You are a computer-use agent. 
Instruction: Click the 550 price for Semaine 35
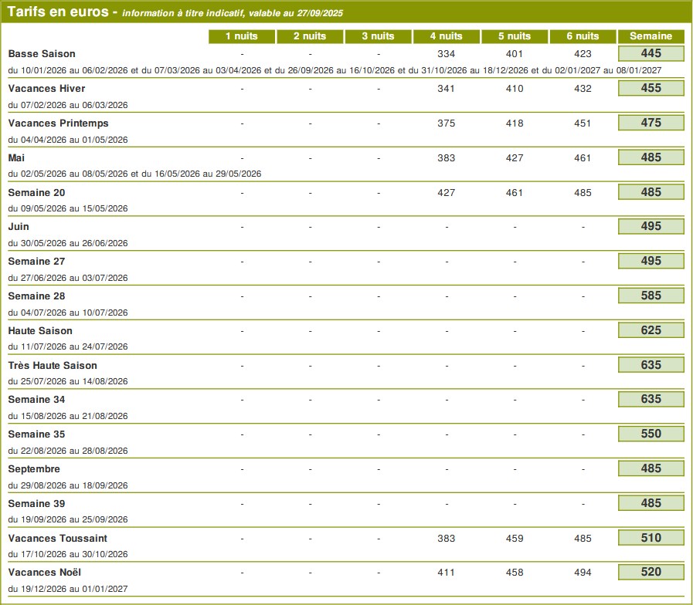tap(651, 434)
